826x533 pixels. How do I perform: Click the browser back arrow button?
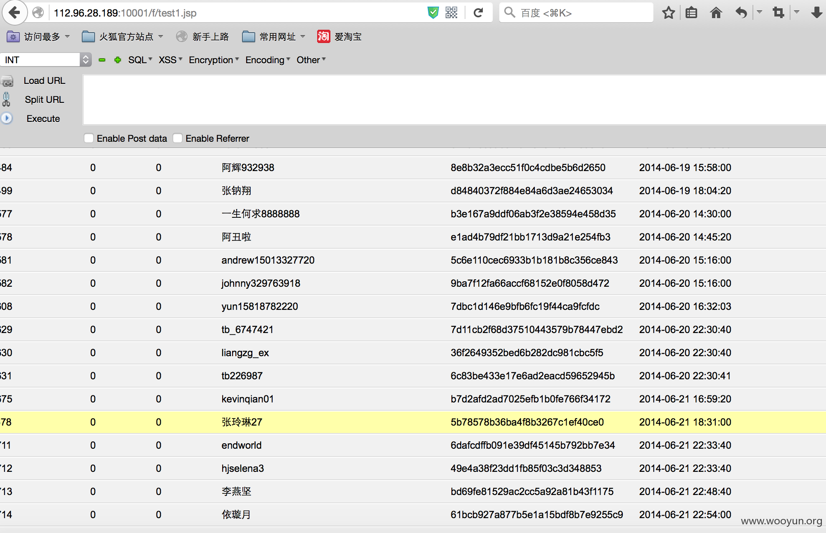click(x=14, y=13)
